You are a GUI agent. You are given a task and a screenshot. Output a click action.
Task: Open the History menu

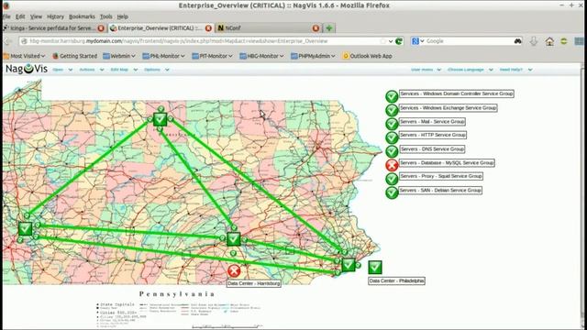pyautogui.click(x=55, y=16)
